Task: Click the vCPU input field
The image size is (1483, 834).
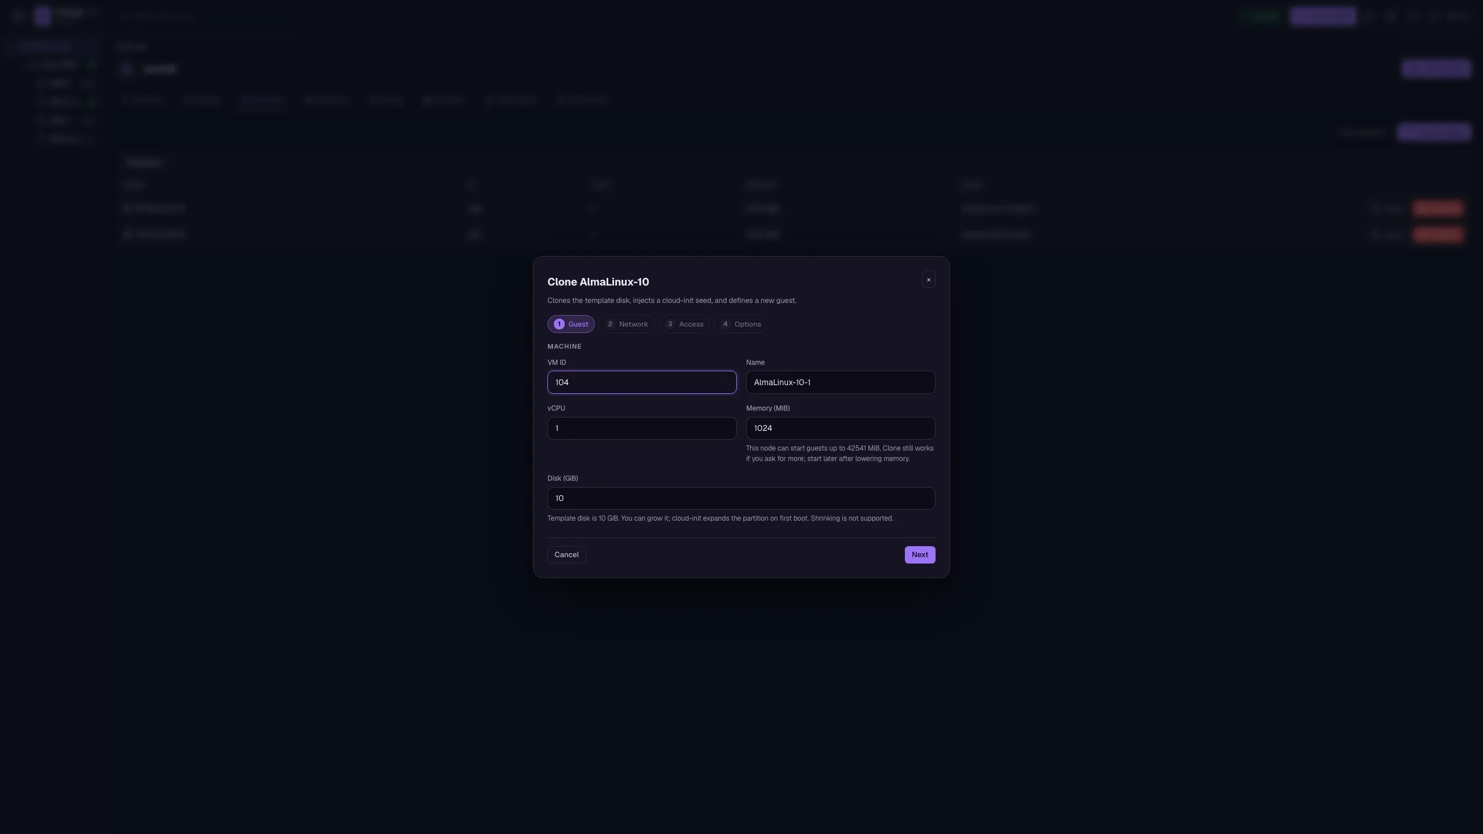Action: click(x=642, y=429)
